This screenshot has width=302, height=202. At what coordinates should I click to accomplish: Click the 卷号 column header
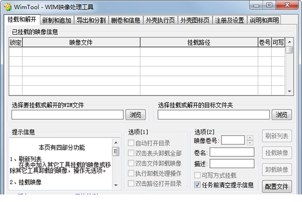tap(265, 42)
